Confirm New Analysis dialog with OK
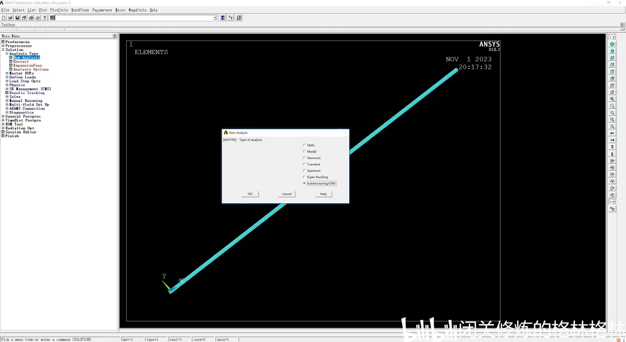626x342 pixels. tap(250, 194)
